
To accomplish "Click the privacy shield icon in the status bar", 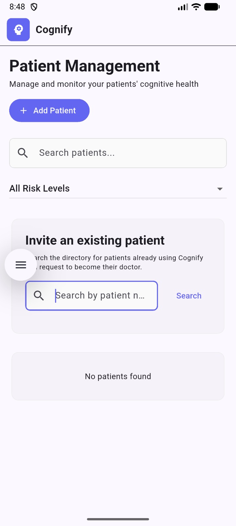I will pyautogui.click(x=34, y=6).
